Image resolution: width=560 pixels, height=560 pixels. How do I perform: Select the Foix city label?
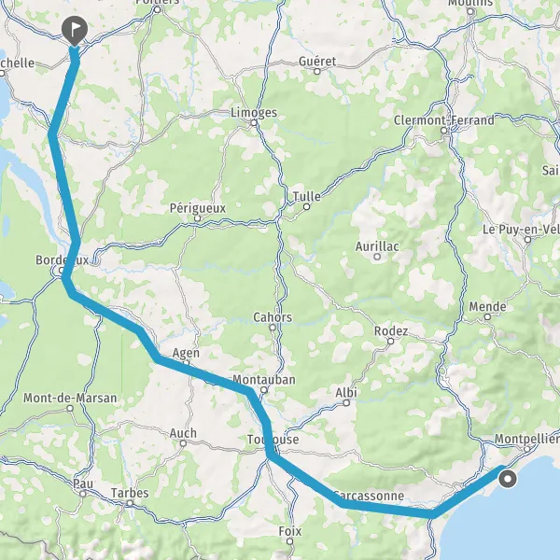(x=290, y=531)
